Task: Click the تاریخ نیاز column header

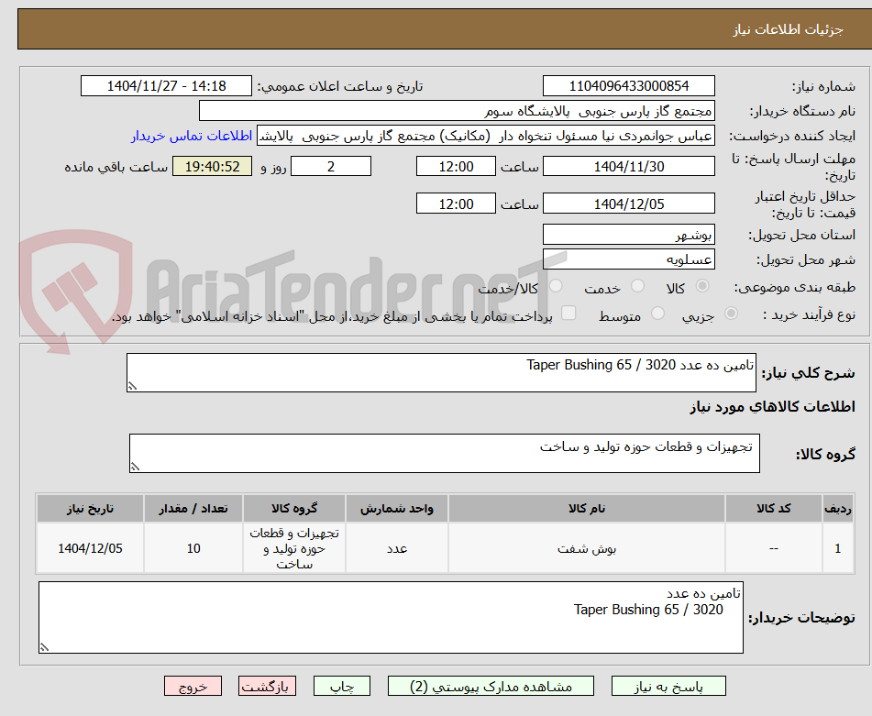Action: click(x=90, y=509)
